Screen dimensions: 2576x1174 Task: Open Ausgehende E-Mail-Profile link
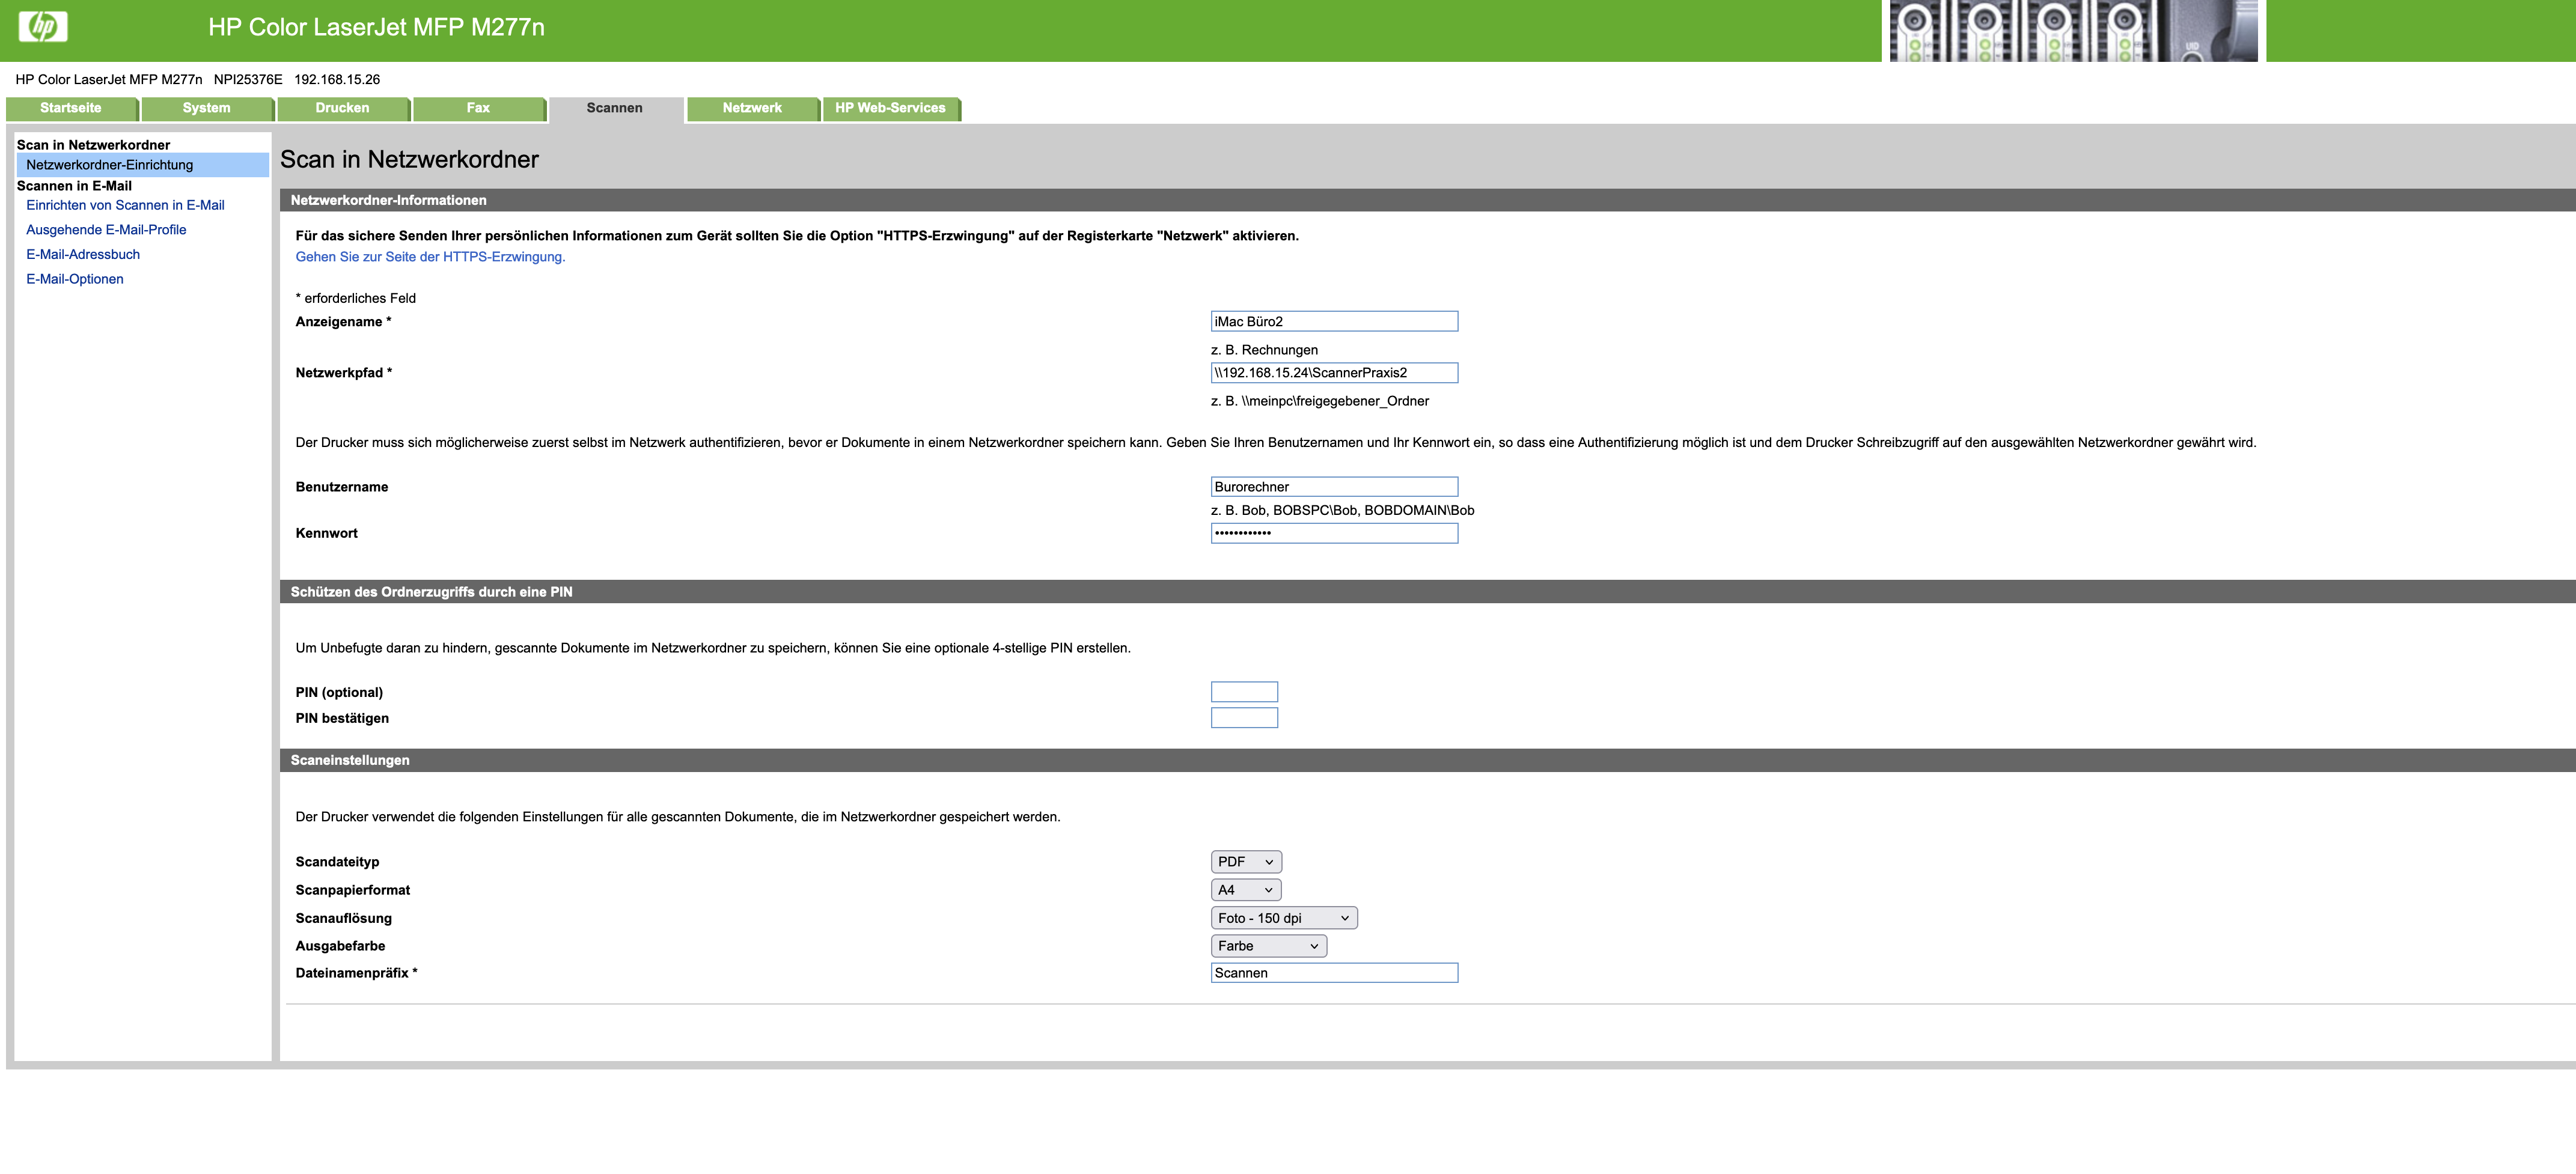pyautogui.click(x=106, y=230)
